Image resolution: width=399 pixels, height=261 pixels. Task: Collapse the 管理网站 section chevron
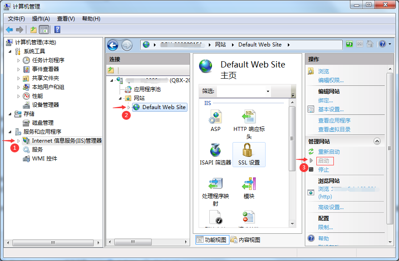coord(377,141)
